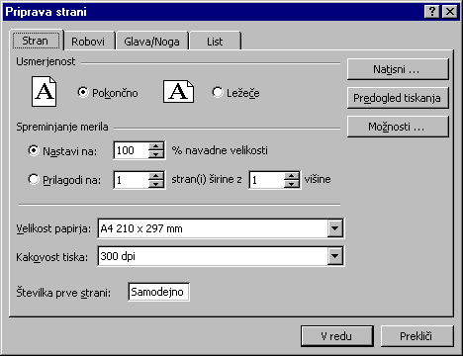Click the portrait page orientation icon
This screenshot has width=463, height=356.
(x=44, y=91)
